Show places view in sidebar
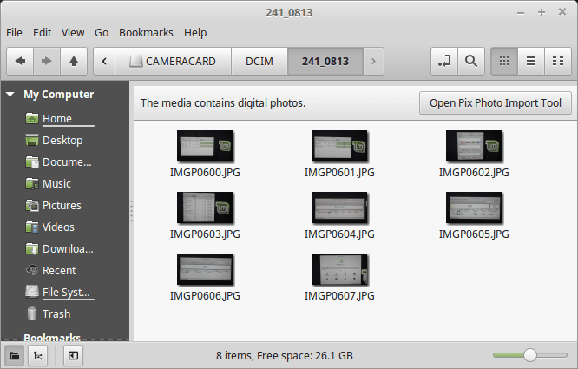Viewport: 578px width, 369px height. [15, 355]
